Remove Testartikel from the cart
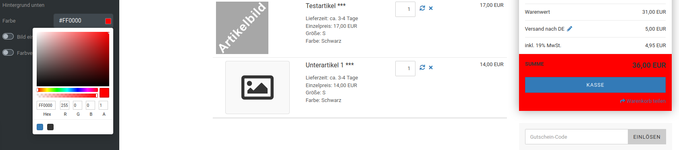Viewport: 679px width, 150px height. 431,8
